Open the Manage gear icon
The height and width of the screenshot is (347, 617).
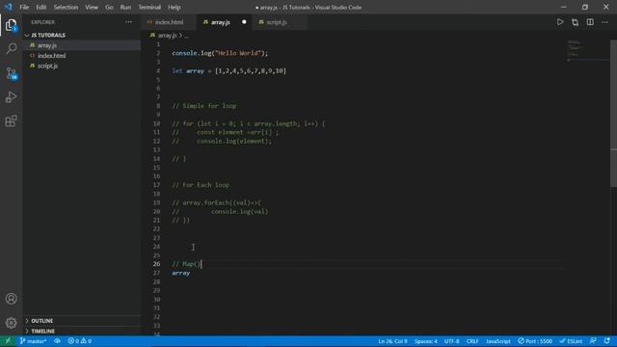pyautogui.click(x=11, y=323)
